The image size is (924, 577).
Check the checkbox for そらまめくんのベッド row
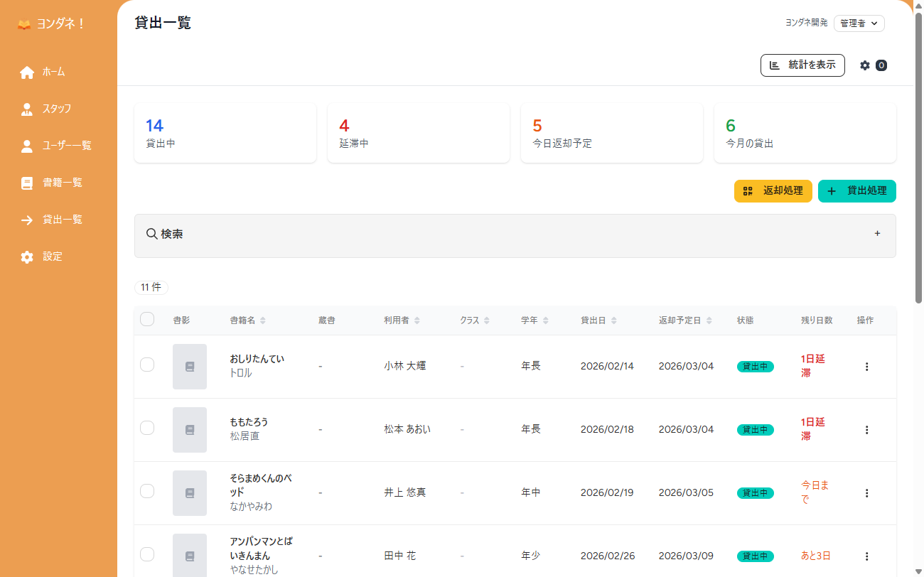[x=147, y=491]
